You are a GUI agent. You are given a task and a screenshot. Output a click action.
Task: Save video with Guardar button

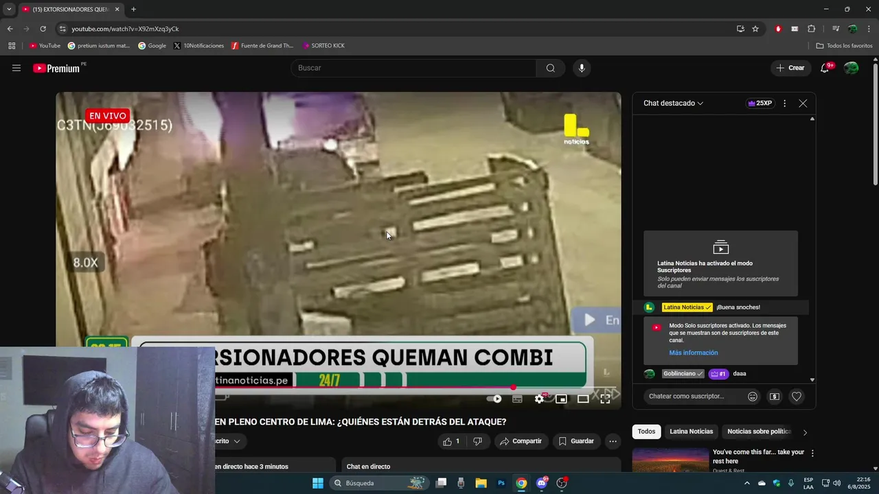click(x=575, y=441)
